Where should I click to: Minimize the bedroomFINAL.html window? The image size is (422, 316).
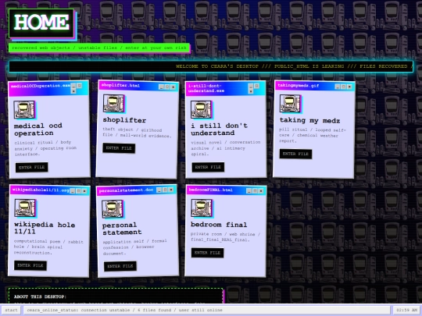click(249, 191)
